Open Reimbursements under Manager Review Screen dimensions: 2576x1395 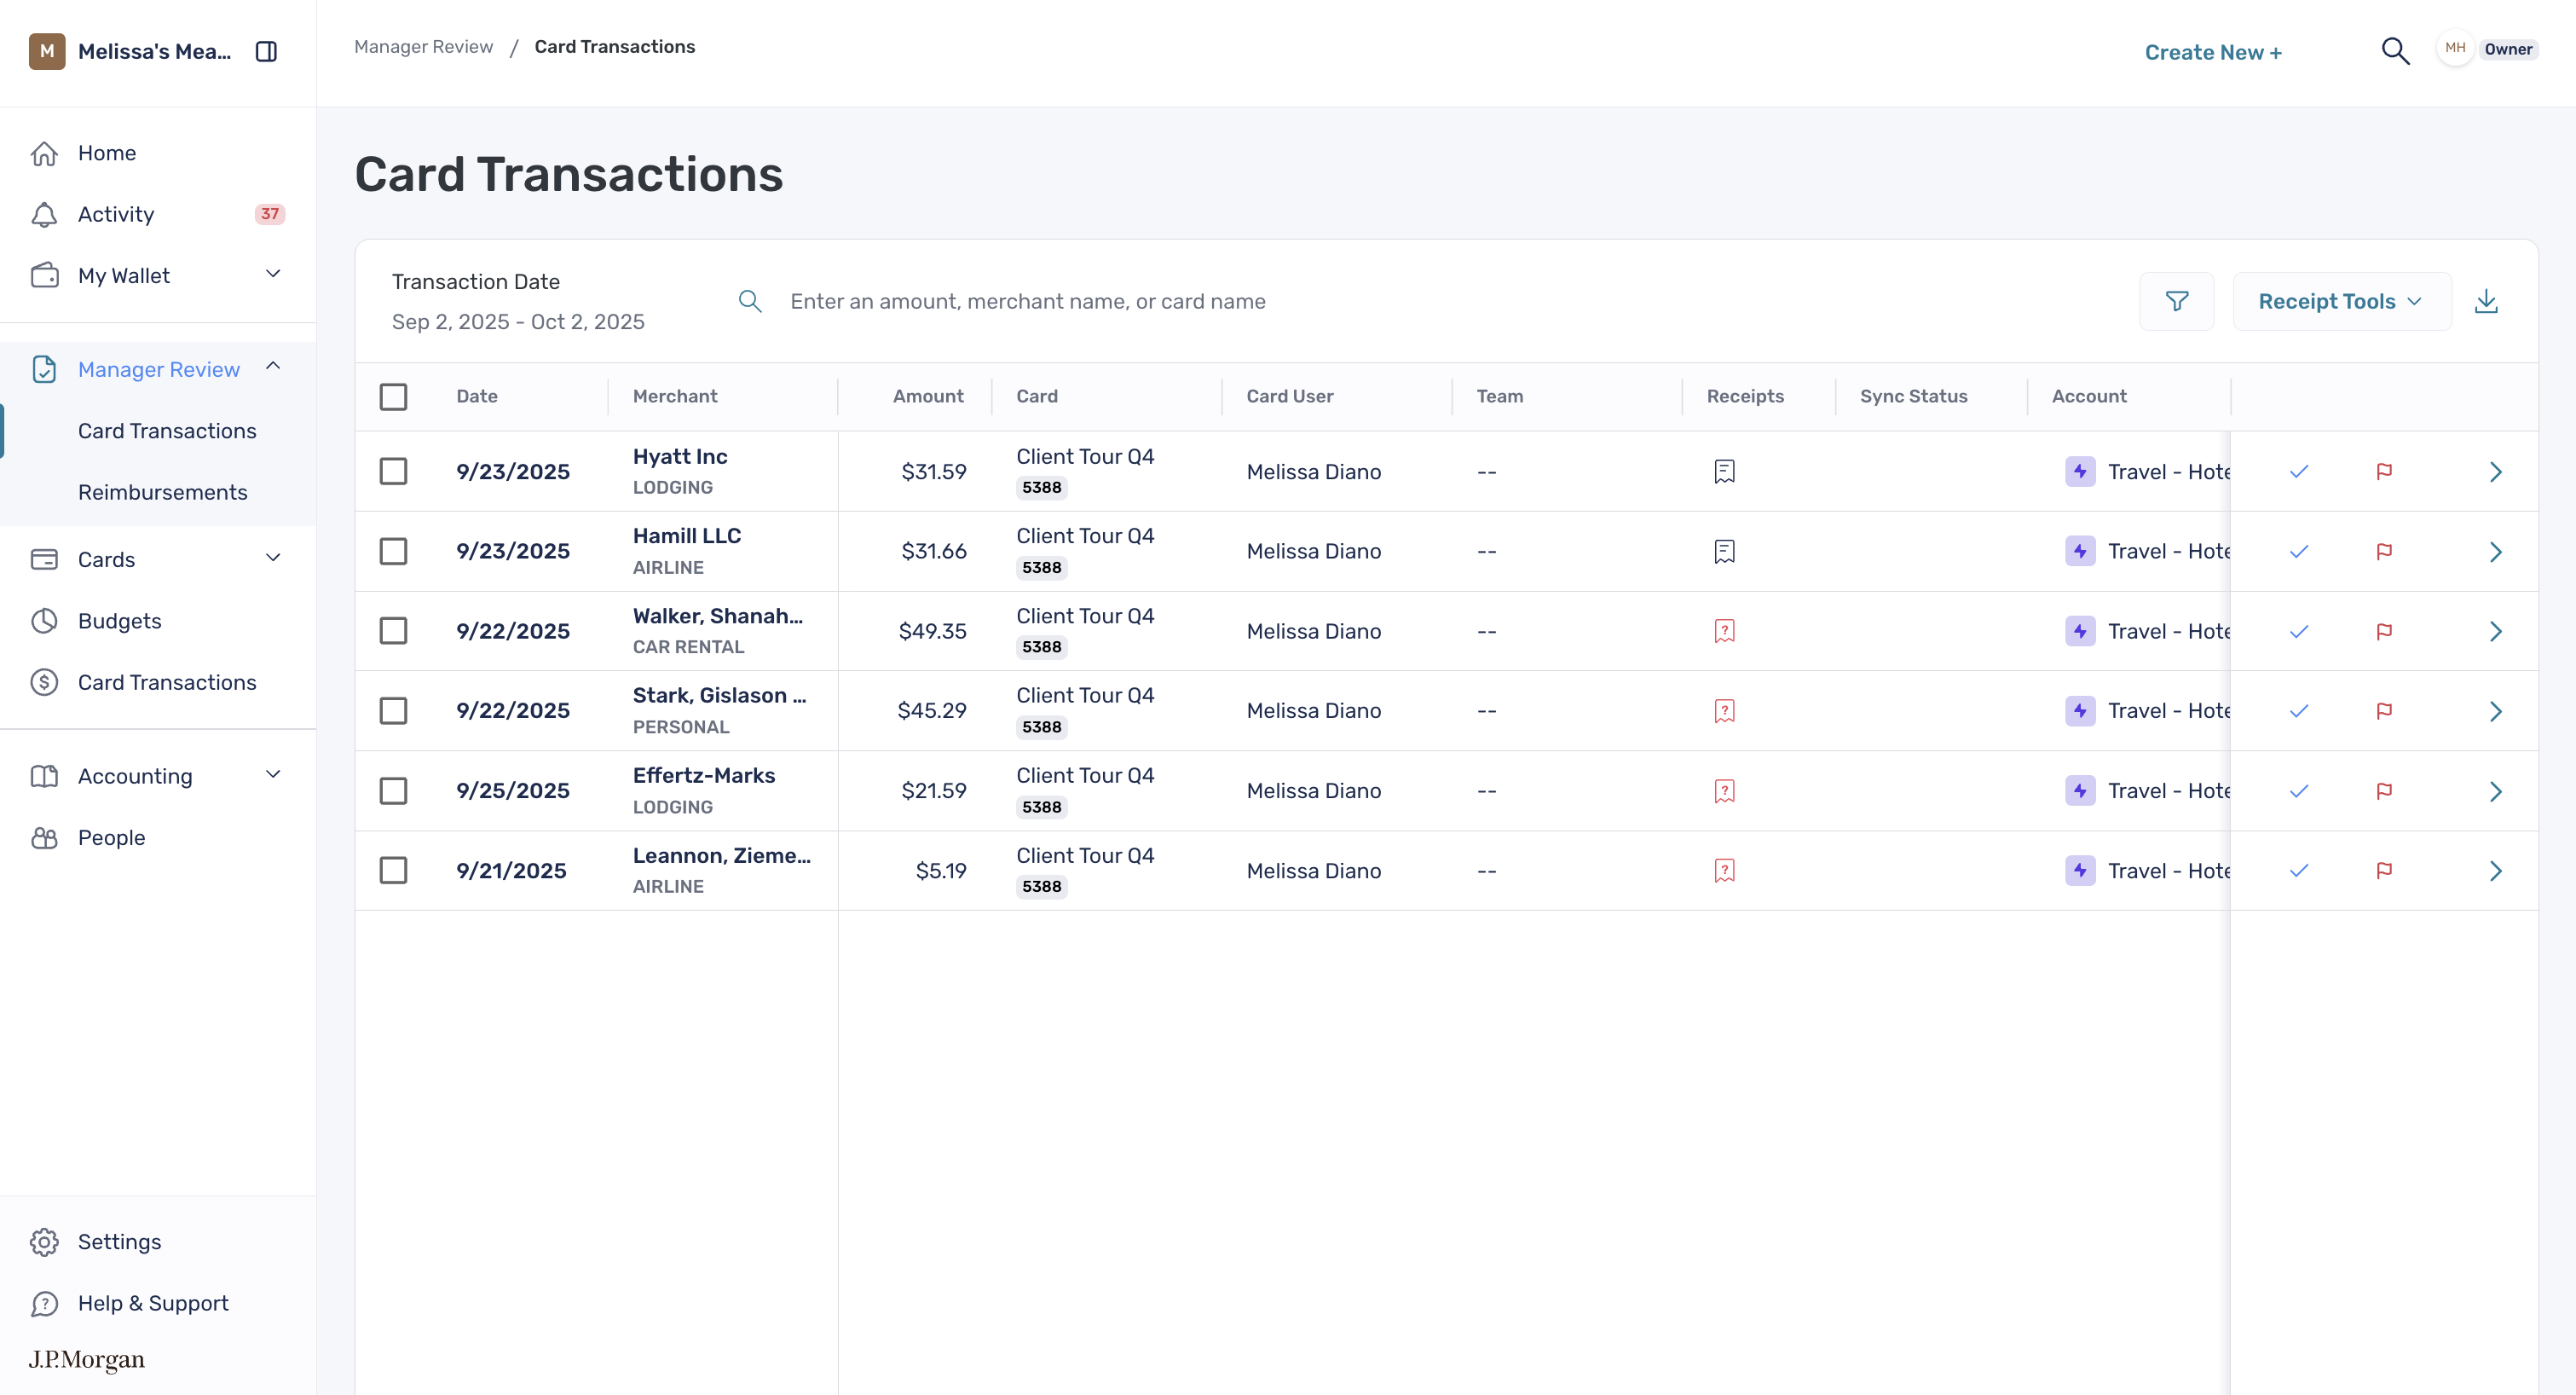[x=162, y=492]
